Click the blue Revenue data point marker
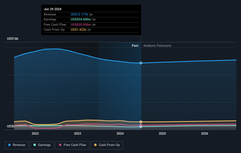This screenshot has height=153, width=241. point(141,63)
